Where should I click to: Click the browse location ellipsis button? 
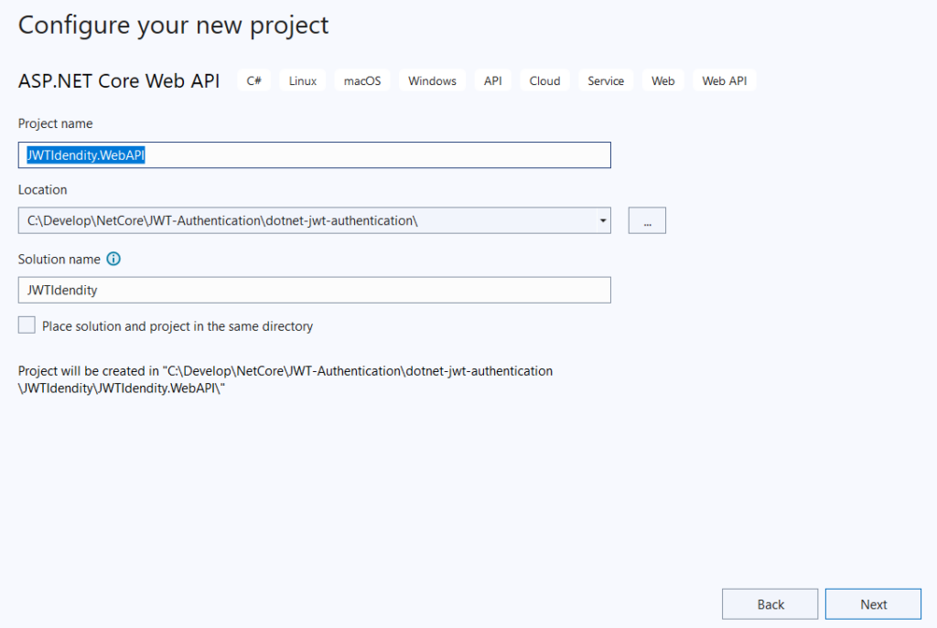point(647,221)
